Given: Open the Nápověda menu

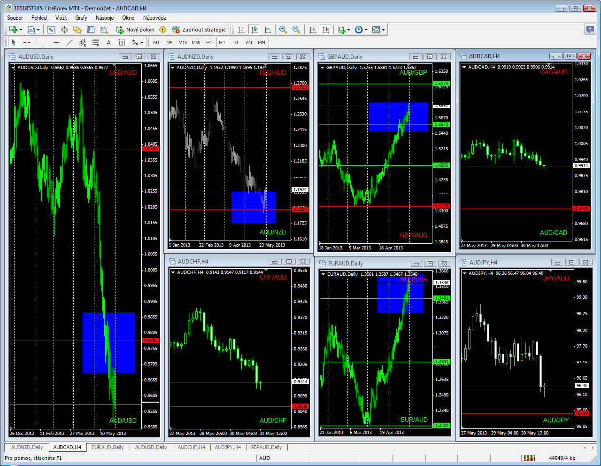Looking at the screenshot, I should [155, 18].
